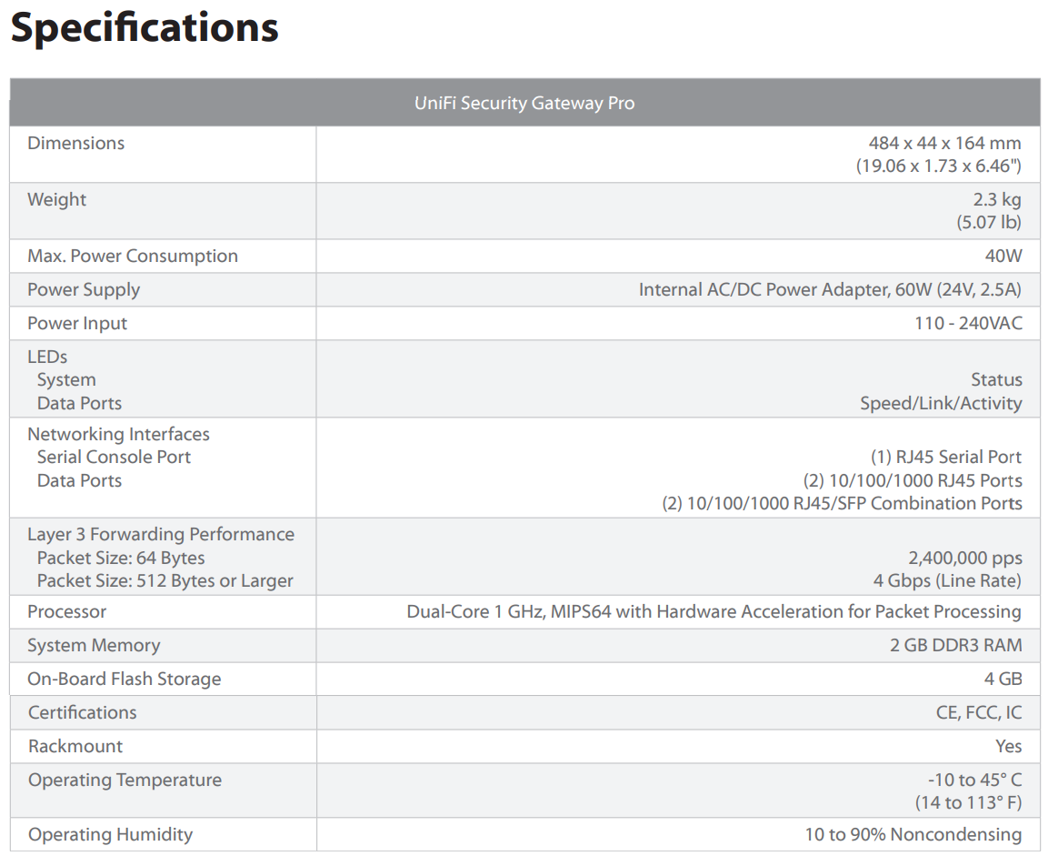Select the UniFi Security Gateway Pro table header

(524, 103)
